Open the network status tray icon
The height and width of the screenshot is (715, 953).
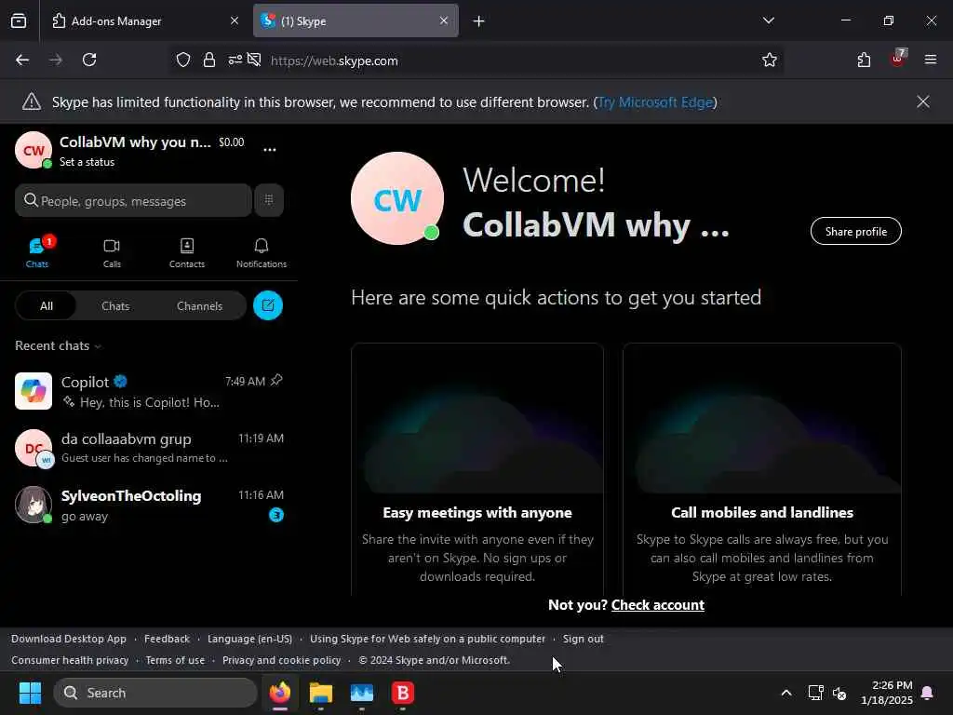815,693
